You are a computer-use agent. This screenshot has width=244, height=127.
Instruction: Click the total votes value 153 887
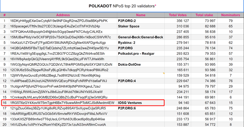(x=183, y=125)
